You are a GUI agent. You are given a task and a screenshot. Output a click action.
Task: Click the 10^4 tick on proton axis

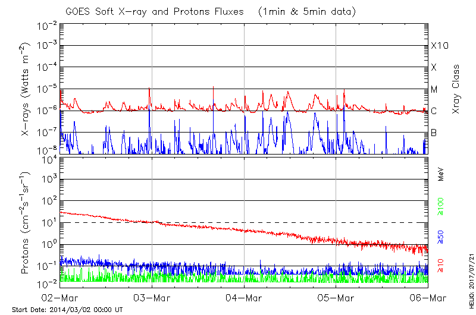click(x=48, y=158)
